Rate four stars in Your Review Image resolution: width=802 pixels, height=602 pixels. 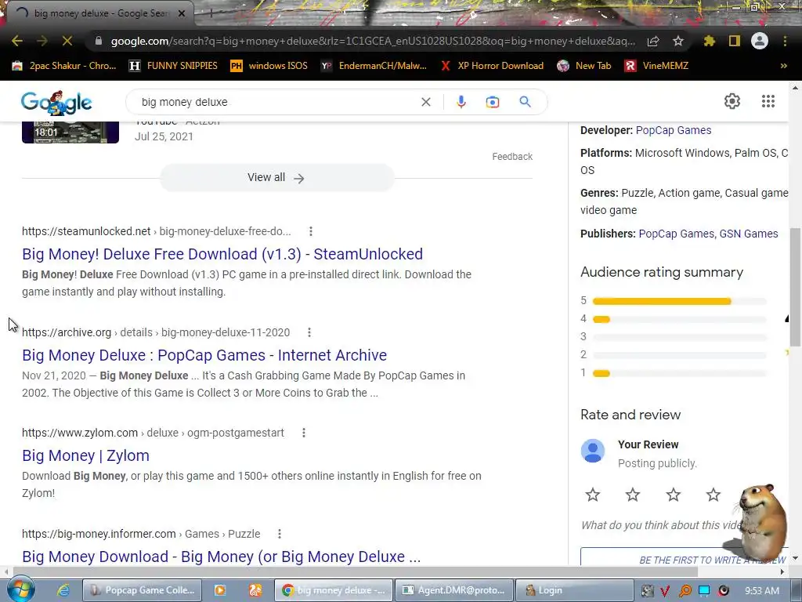pos(713,495)
